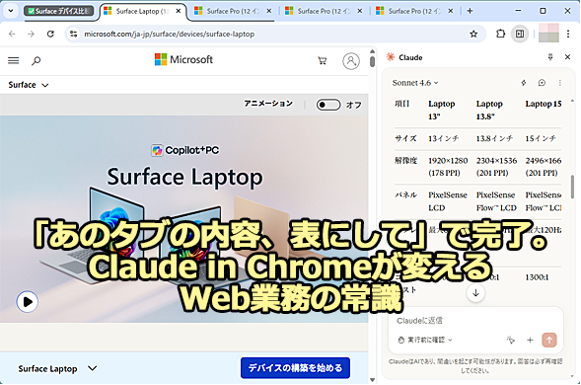Click the Copilot+PC logo

(x=184, y=150)
